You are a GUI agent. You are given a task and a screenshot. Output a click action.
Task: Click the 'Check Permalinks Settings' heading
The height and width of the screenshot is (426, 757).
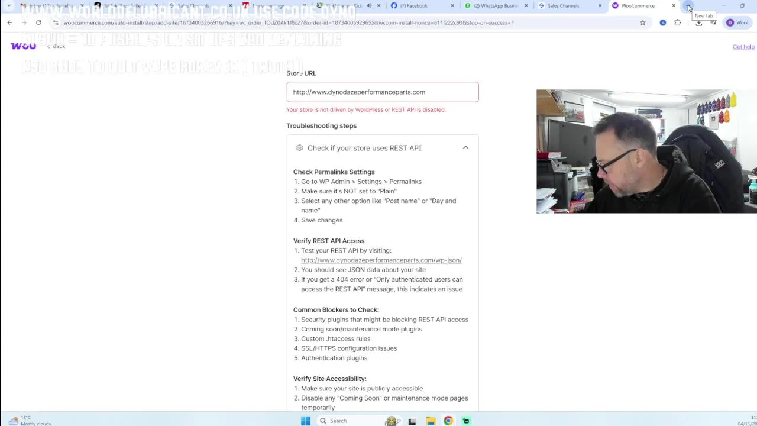coord(334,172)
